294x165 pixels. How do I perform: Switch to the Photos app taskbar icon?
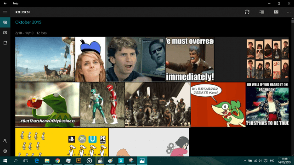click(x=142, y=161)
